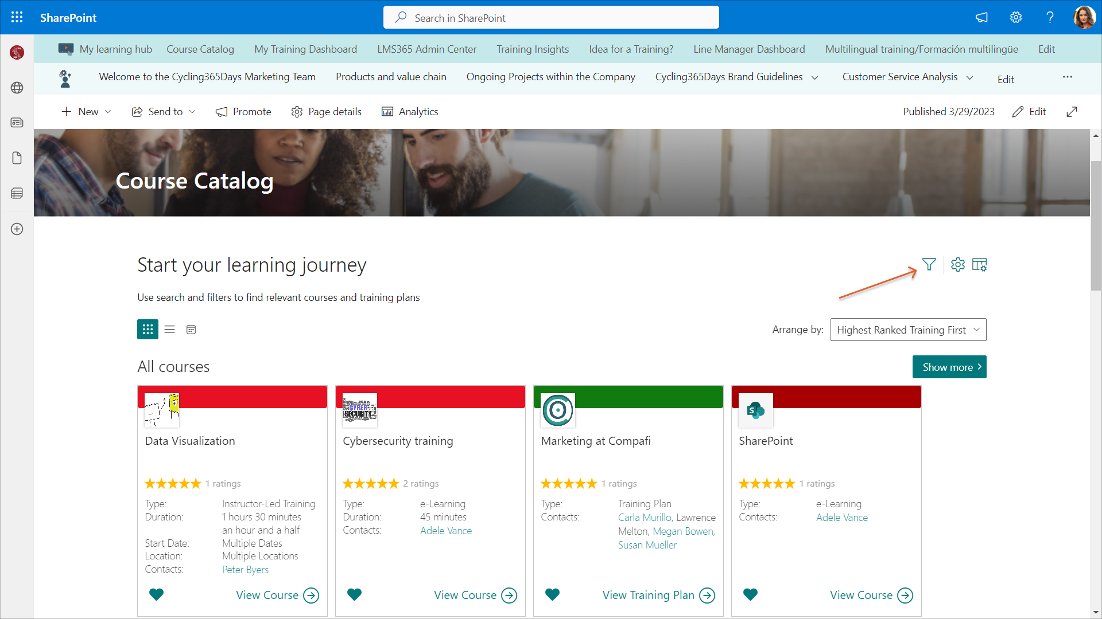The image size is (1102, 619).
Task: Click the table settings icon
Action: (x=979, y=264)
